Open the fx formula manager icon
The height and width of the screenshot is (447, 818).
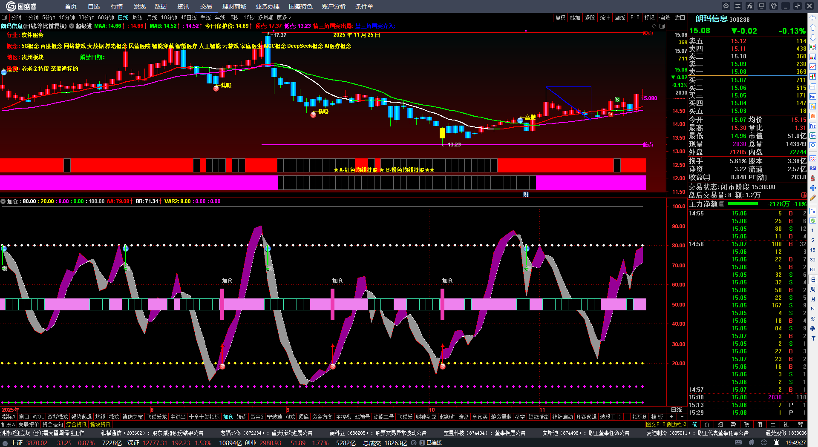750,6
